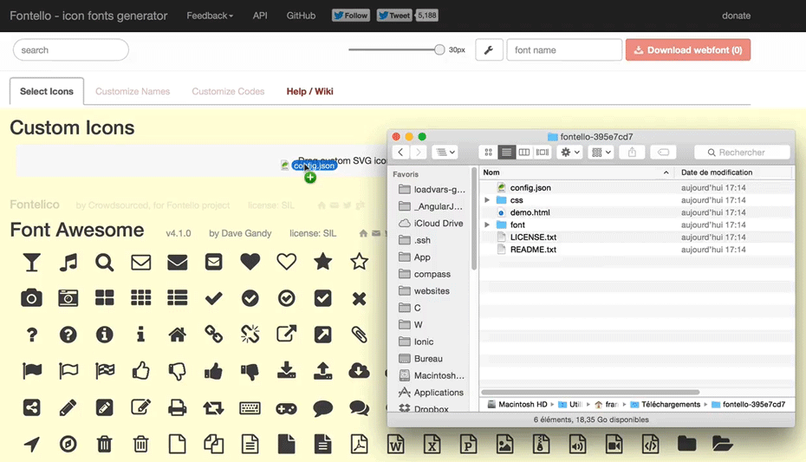Image resolution: width=806 pixels, height=462 pixels.
Task: Select the home house icon
Action: click(x=178, y=335)
